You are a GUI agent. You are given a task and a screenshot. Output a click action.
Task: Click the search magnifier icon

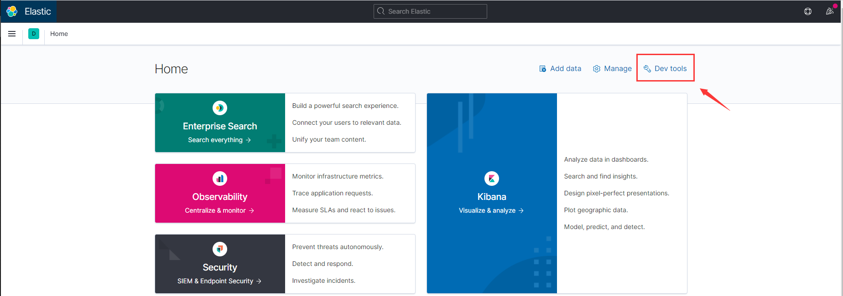[x=381, y=11]
